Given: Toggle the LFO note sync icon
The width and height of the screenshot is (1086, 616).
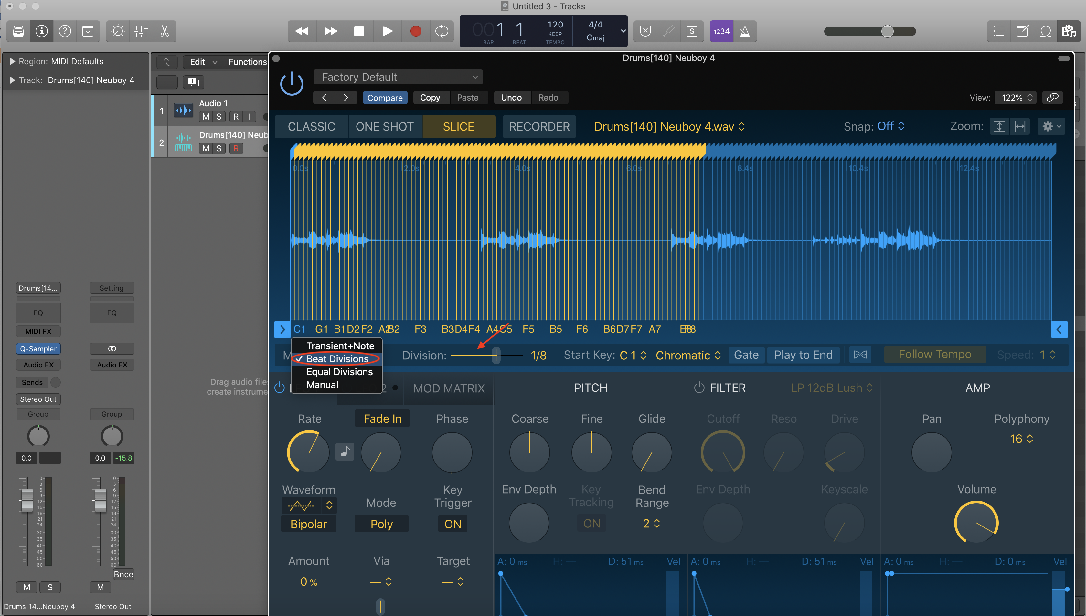Looking at the screenshot, I should [345, 451].
